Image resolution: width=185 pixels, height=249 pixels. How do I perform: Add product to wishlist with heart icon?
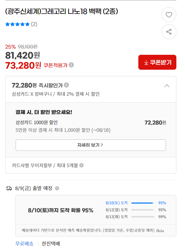(x=169, y=15)
